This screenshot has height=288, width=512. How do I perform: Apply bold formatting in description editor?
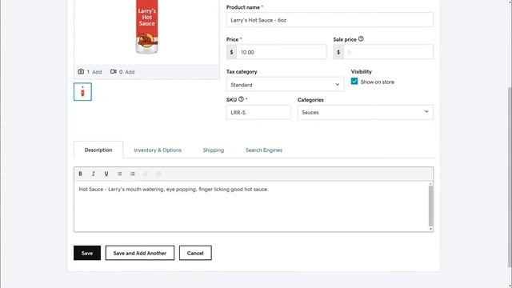click(x=80, y=174)
